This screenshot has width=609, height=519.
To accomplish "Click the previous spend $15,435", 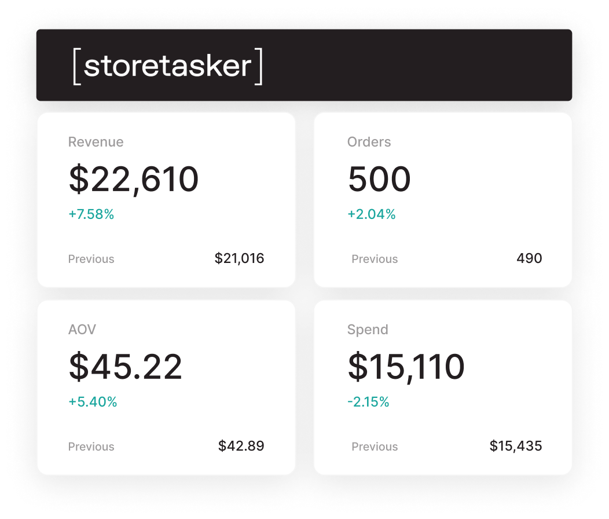I will coord(516,446).
